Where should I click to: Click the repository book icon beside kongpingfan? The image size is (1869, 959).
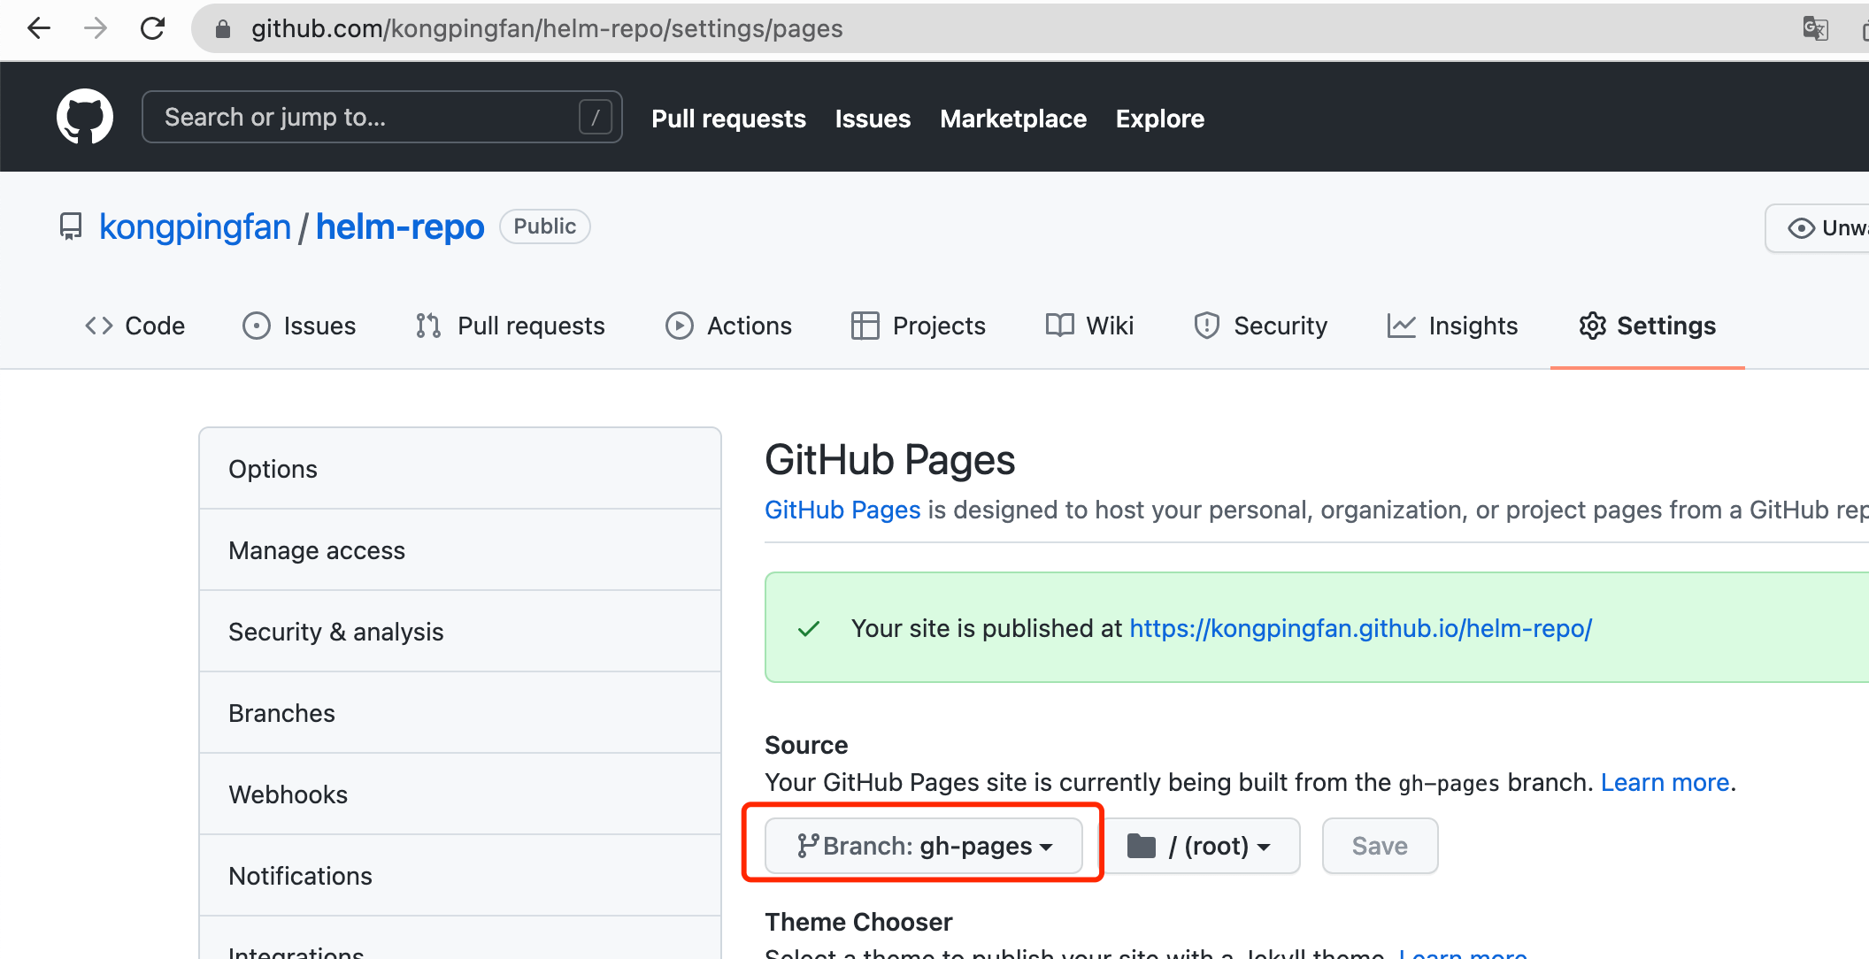pos(71,226)
